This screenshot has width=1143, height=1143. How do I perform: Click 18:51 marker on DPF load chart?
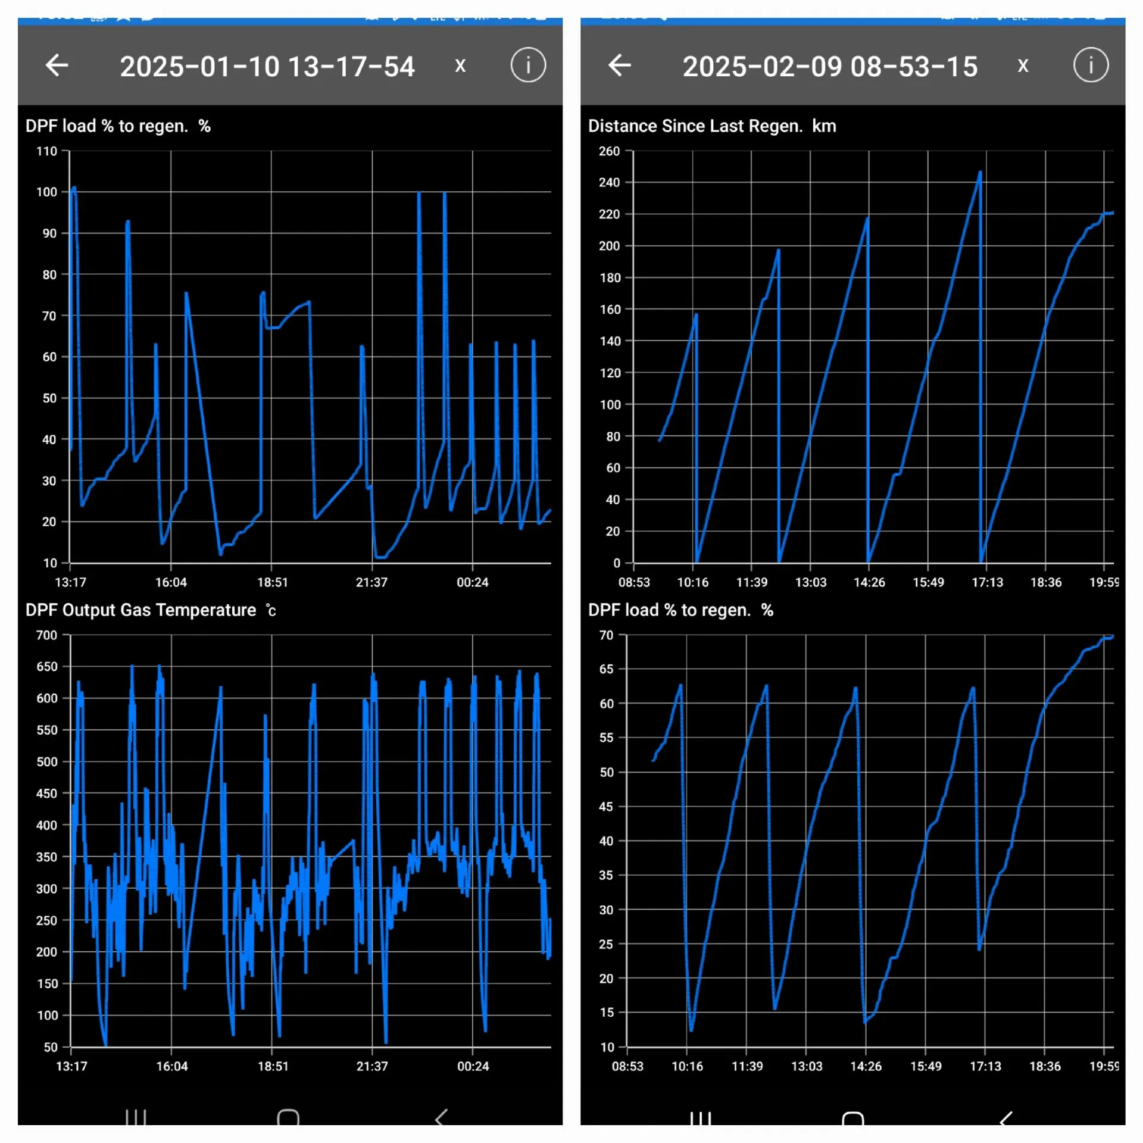coord(272,582)
